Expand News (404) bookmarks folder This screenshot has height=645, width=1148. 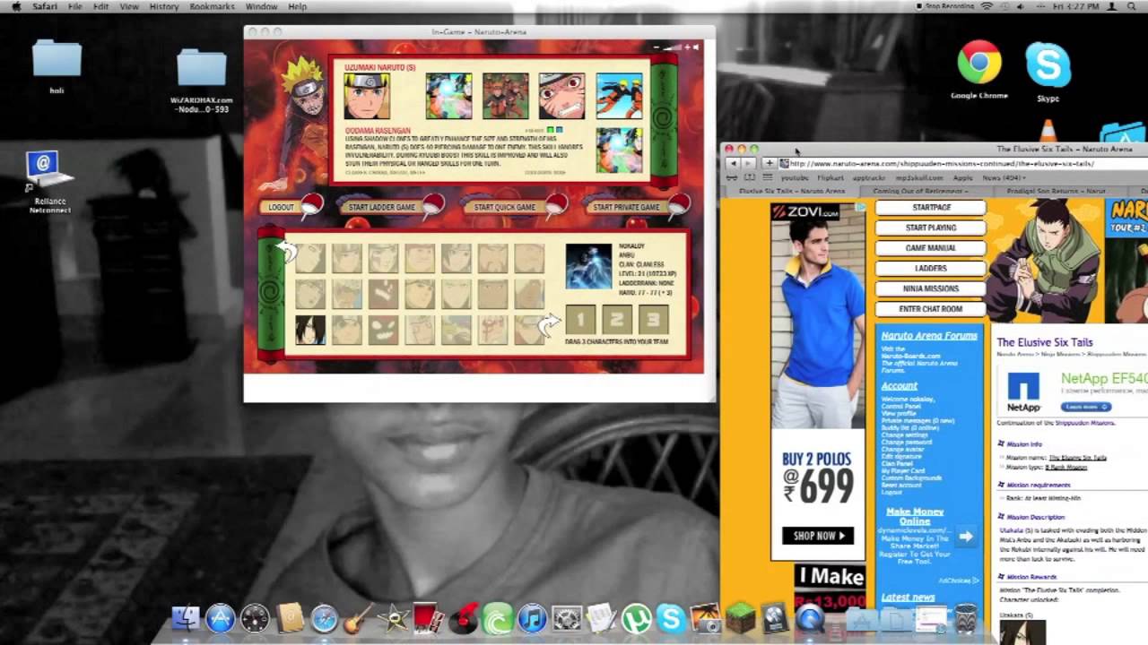tap(1002, 177)
